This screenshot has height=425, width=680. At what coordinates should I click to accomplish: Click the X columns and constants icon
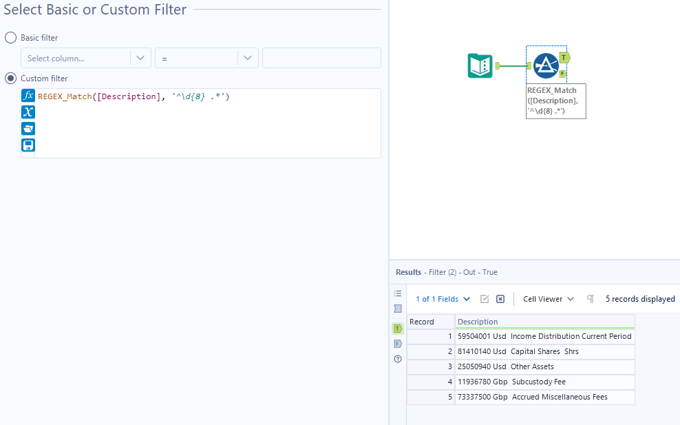pos(28,112)
